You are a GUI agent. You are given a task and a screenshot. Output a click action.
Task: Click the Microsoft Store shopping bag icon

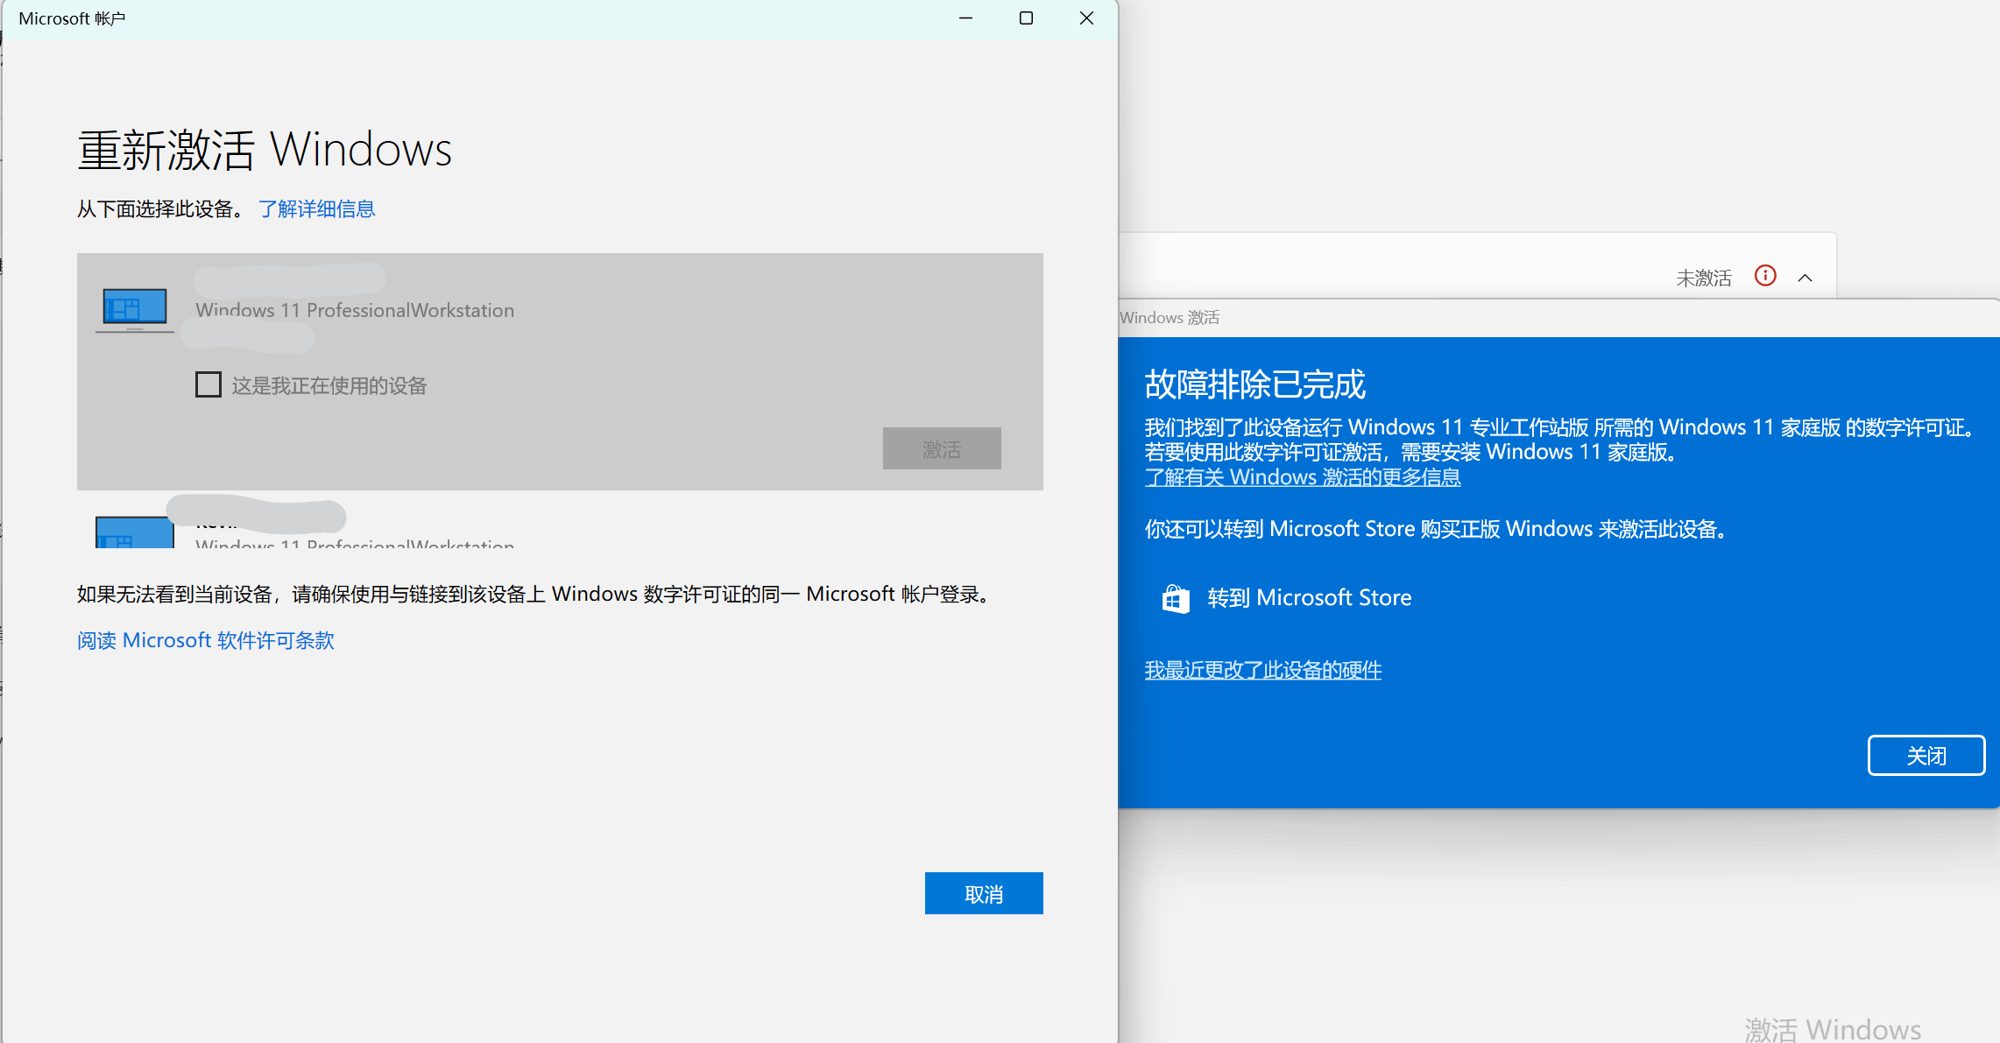pyautogui.click(x=1175, y=598)
